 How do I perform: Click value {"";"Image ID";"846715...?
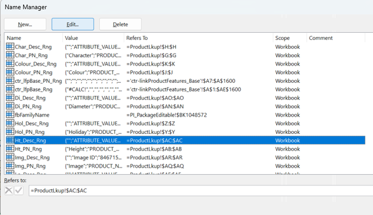[94, 157]
